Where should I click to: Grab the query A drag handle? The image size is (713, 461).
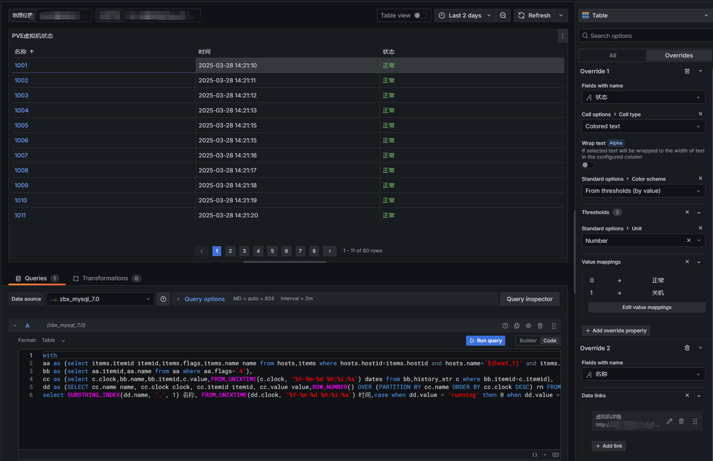pos(554,326)
